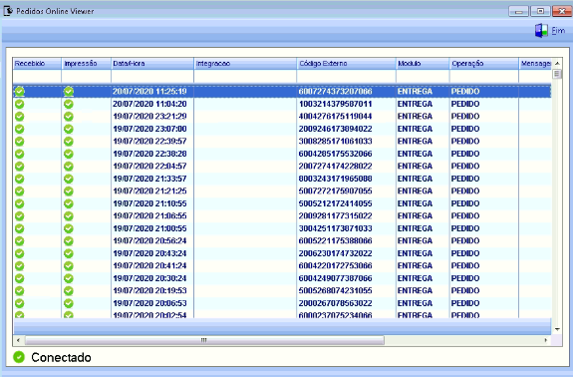This screenshot has width=573, height=377.
Task: Click the Pedidos Online Viewer title bar app icon
Action: 8,11
